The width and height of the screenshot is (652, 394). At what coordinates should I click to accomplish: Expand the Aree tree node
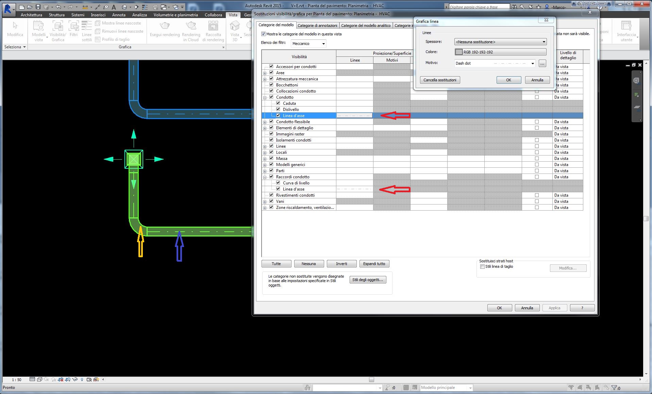(265, 73)
